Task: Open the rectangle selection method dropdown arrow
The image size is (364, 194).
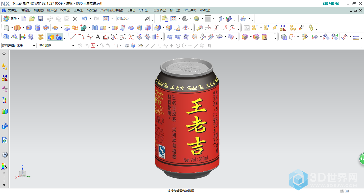Action: coord(121,46)
